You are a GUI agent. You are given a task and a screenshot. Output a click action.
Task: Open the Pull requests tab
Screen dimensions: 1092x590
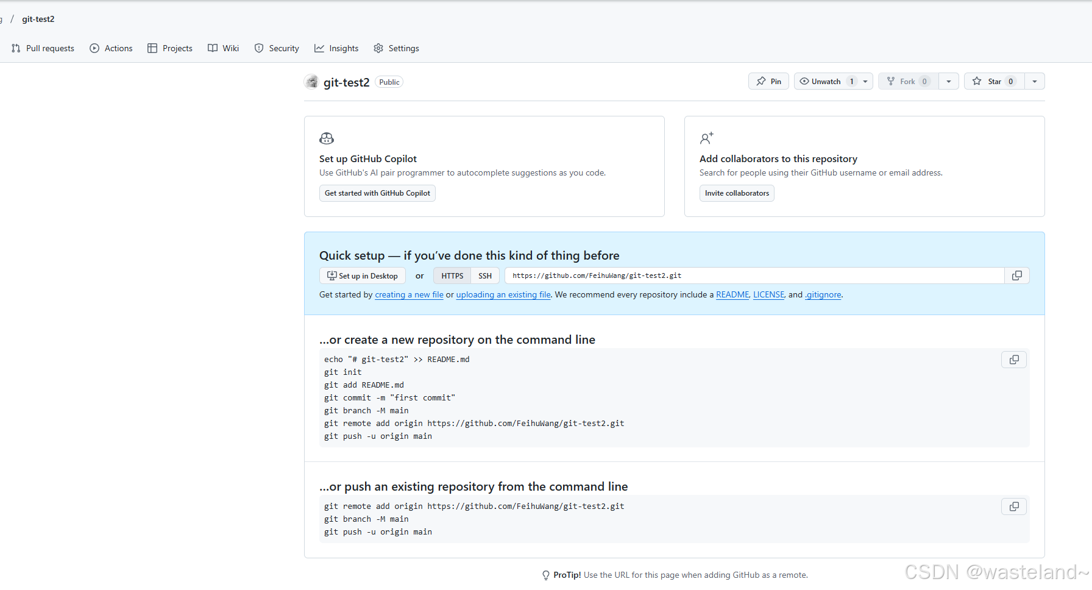coord(43,48)
